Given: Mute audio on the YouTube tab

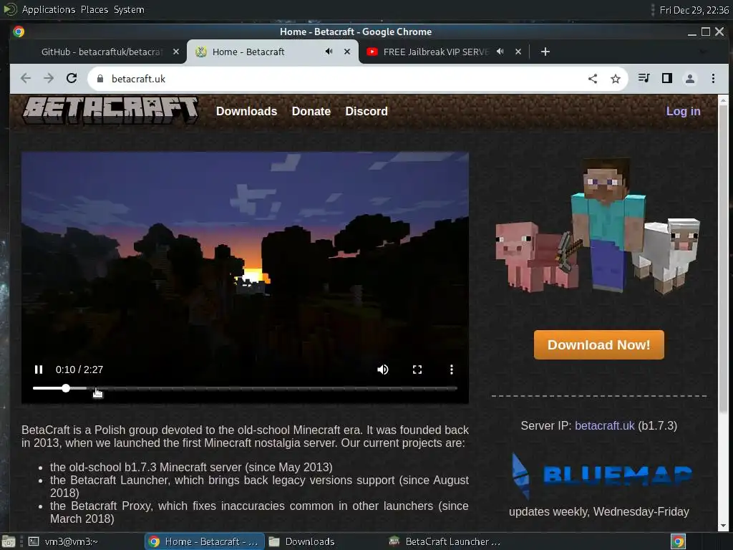Looking at the screenshot, I should (x=500, y=52).
